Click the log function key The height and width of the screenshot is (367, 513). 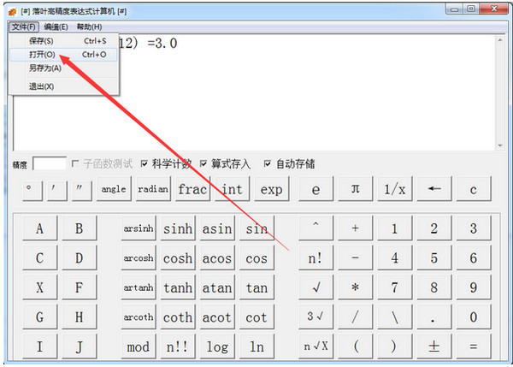217,346
